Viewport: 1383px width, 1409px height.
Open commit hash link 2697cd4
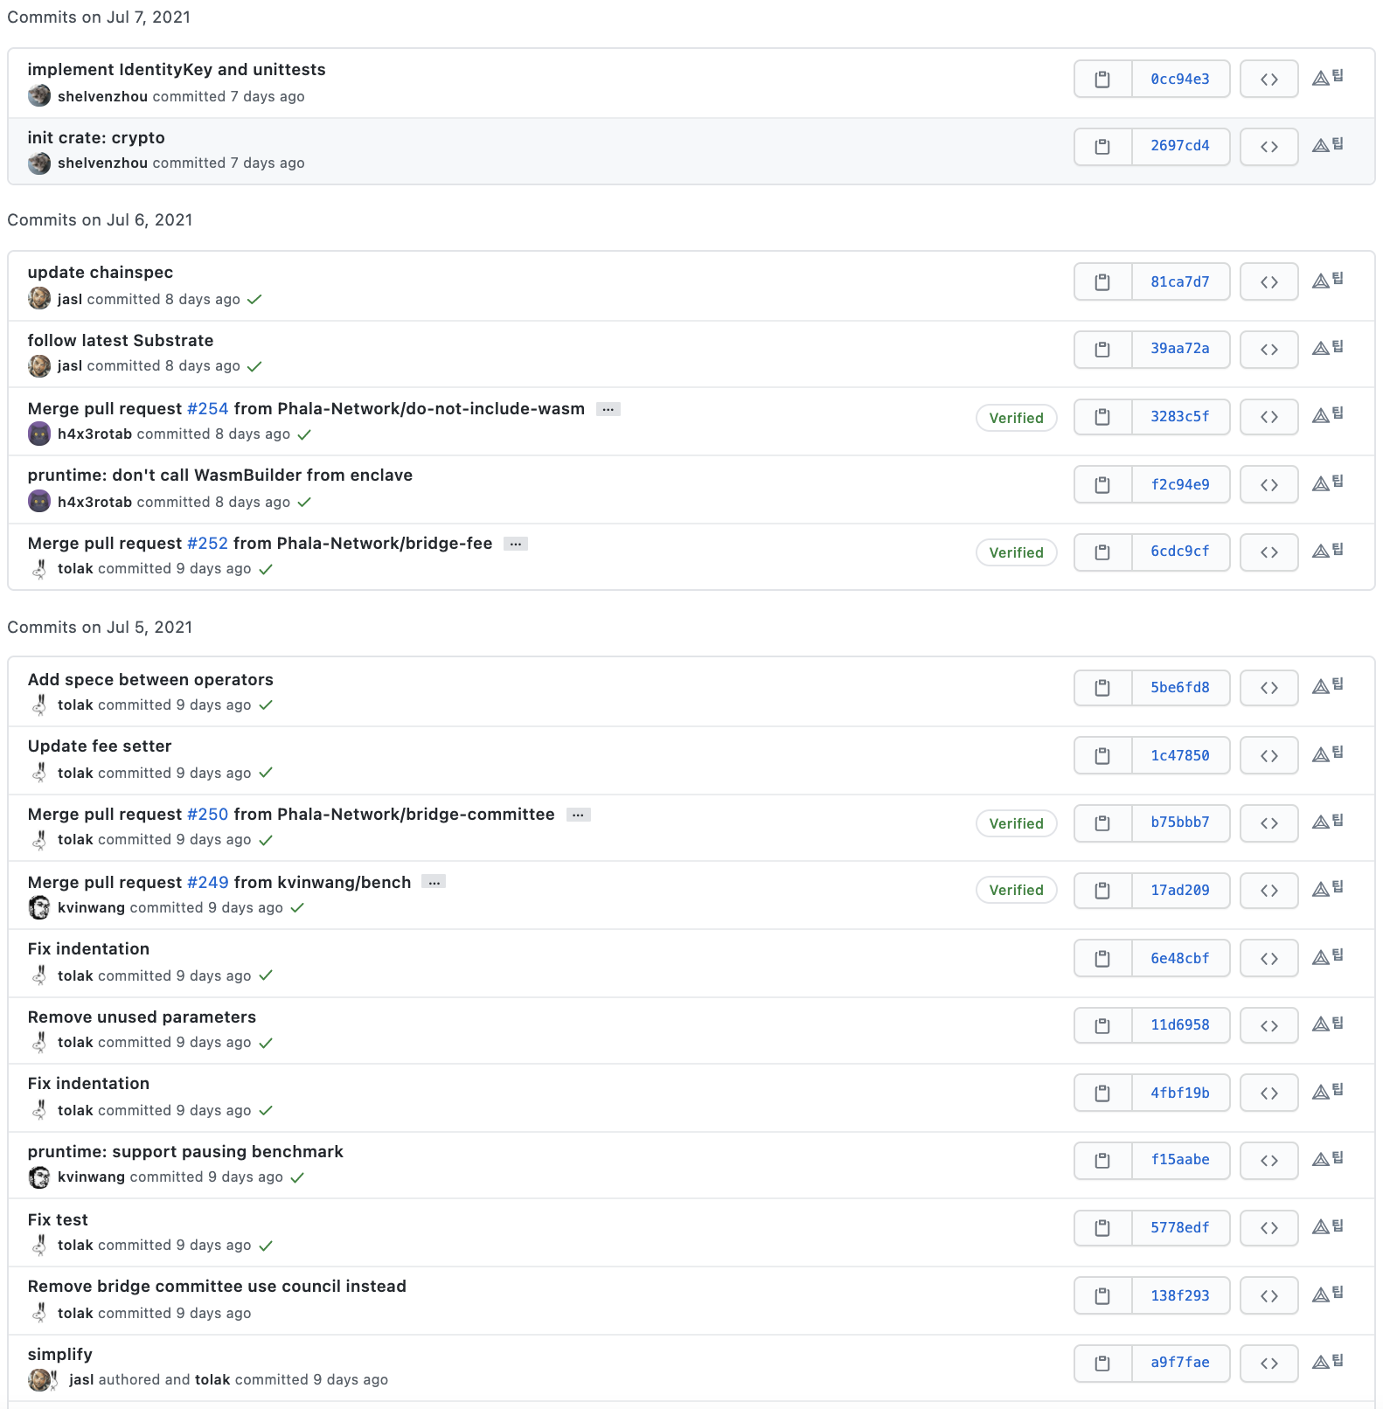click(x=1180, y=147)
